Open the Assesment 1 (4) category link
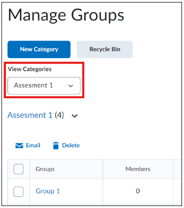Screen dimensions: 184x208 click(30, 115)
